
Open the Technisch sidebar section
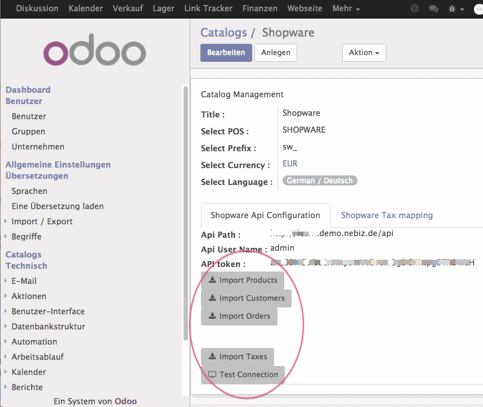[x=26, y=265]
